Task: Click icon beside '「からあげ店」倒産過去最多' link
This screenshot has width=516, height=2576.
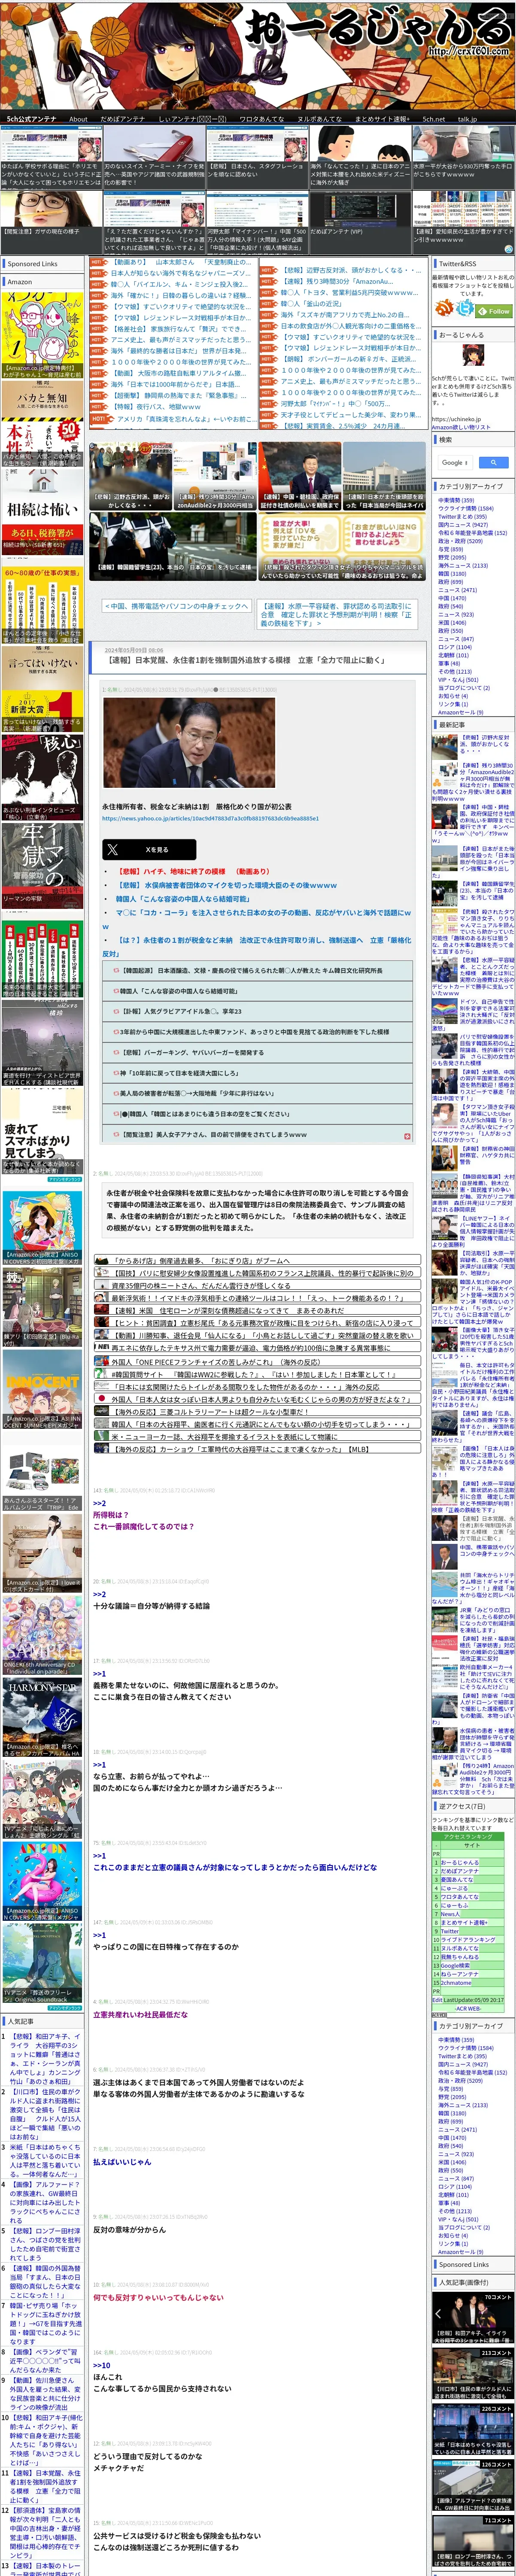Action: [102, 1261]
